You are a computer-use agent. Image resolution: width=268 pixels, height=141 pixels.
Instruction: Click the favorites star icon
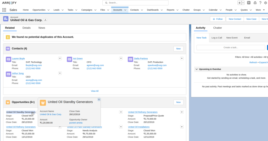[x=239, y=3]
